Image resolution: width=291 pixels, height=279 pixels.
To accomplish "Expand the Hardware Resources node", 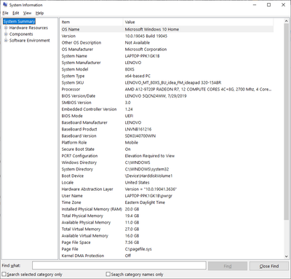I will pyautogui.click(x=6, y=28).
